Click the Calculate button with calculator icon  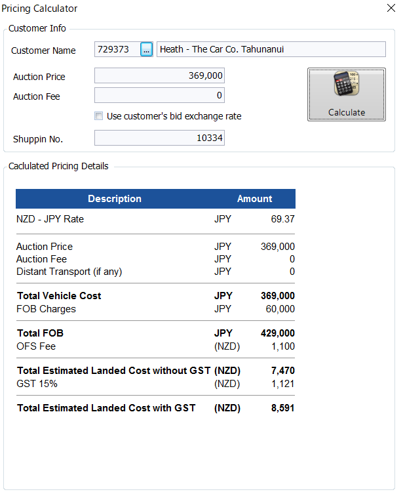(x=347, y=94)
